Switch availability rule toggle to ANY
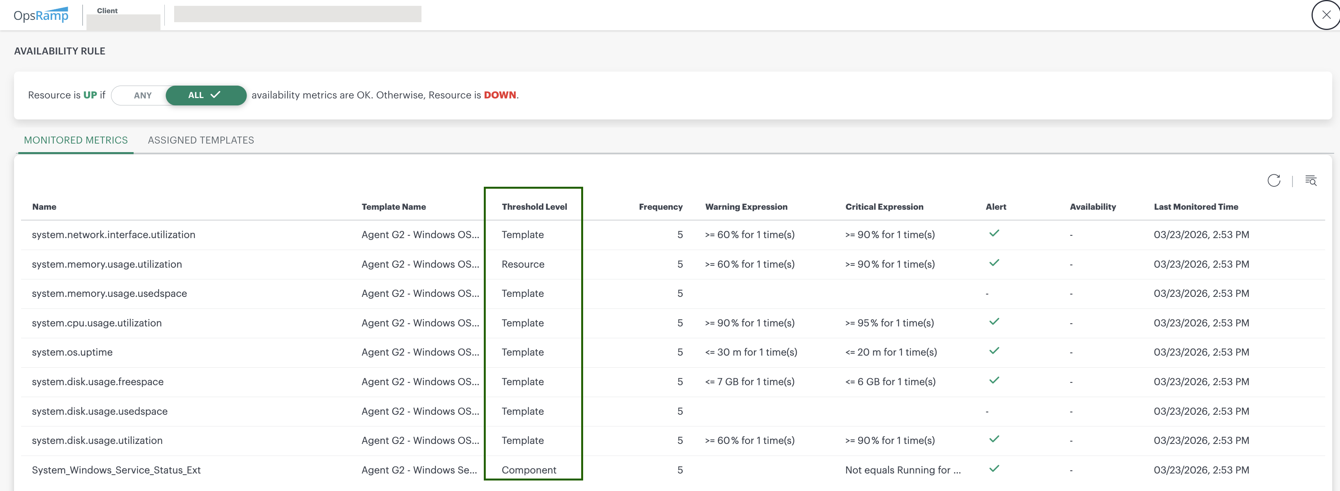 142,96
